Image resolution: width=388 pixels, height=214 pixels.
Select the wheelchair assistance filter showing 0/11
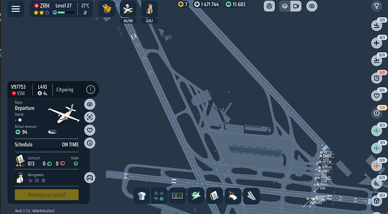(376, 184)
